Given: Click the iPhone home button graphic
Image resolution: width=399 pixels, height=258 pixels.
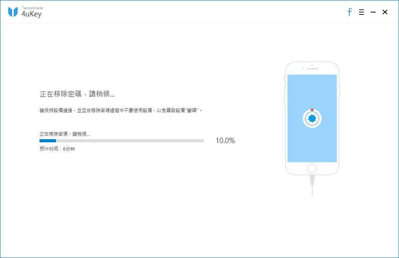Looking at the screenshot, I should click(x=312, y=168).
